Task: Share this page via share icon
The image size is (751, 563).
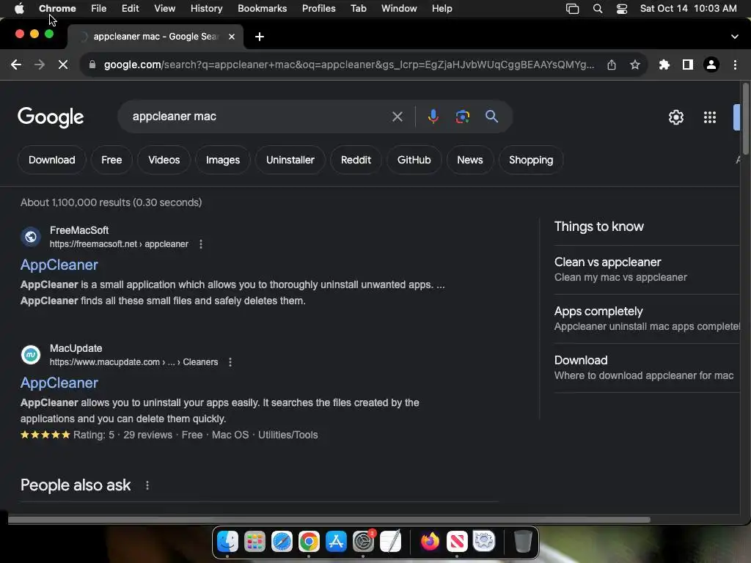Action: click(612, 65)
